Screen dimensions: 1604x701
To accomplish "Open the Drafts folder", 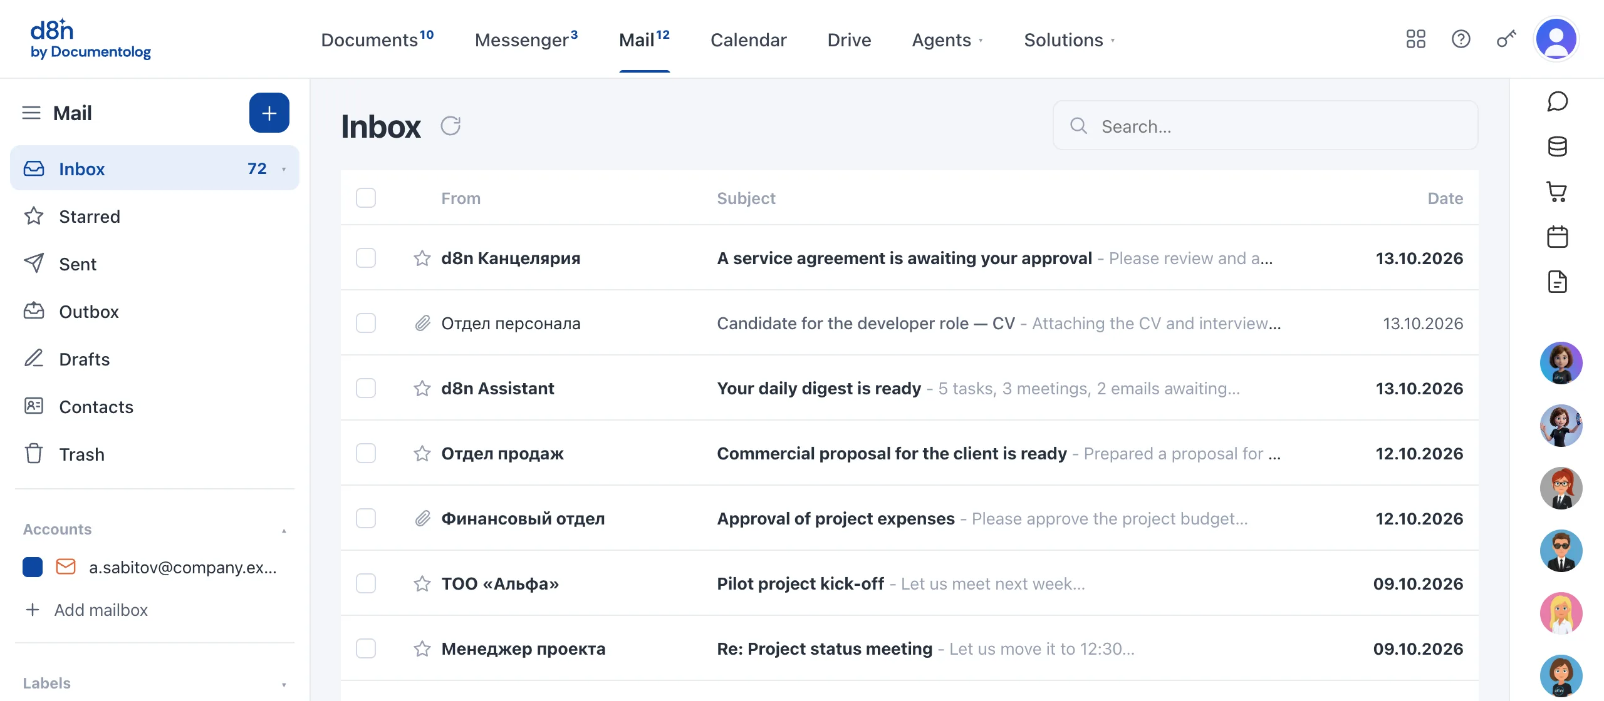I will pos(155,359).
